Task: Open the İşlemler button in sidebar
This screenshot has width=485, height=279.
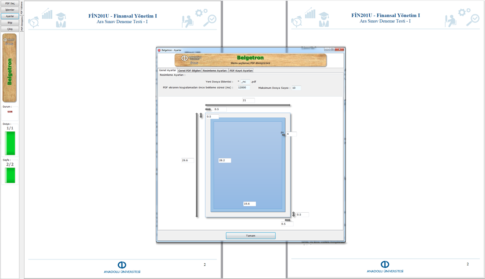Action: coord(10,10)
